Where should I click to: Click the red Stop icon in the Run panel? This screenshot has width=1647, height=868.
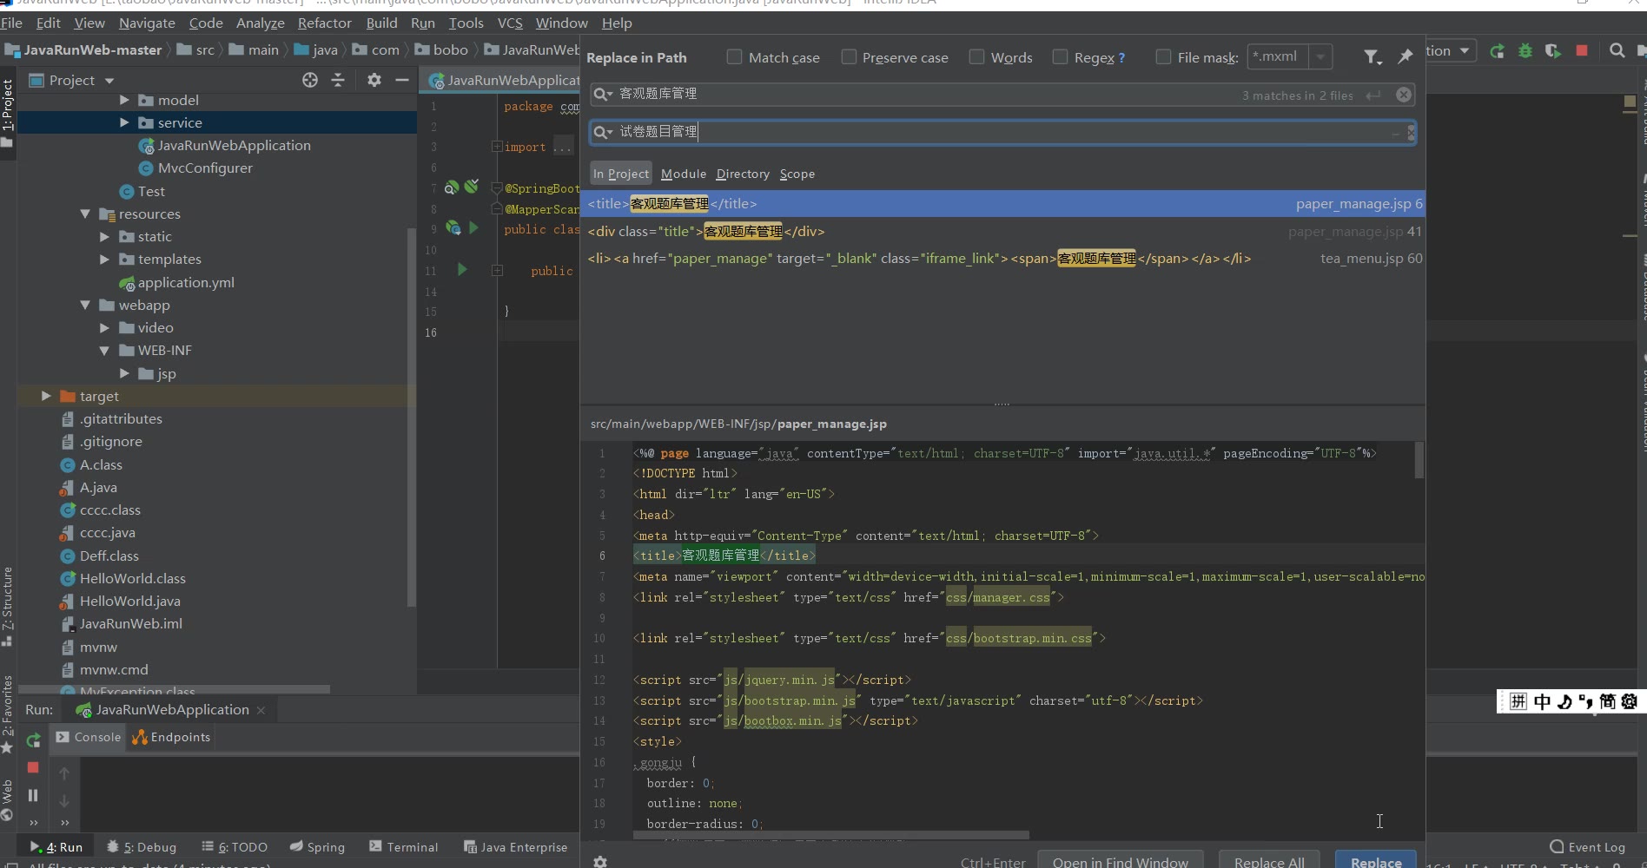[x=33, y=767]
